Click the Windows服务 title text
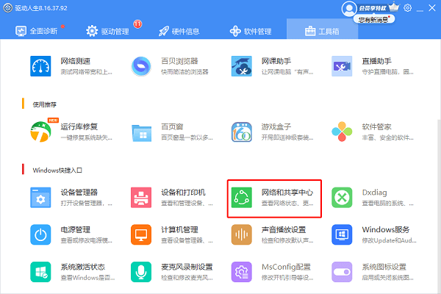 pyautogui.click(x=386, y=229)
